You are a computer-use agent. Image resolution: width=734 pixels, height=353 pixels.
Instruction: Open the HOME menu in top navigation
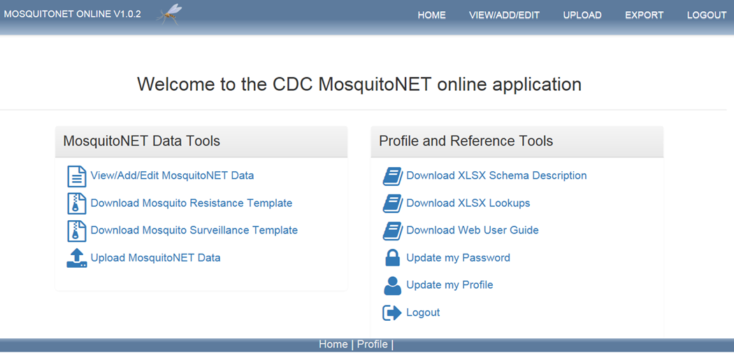coord(431,15)
